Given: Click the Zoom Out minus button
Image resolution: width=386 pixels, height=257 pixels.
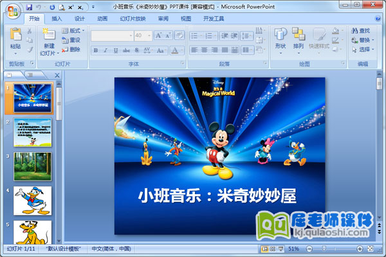Looking at the screenshot, I should coord(309,249).
